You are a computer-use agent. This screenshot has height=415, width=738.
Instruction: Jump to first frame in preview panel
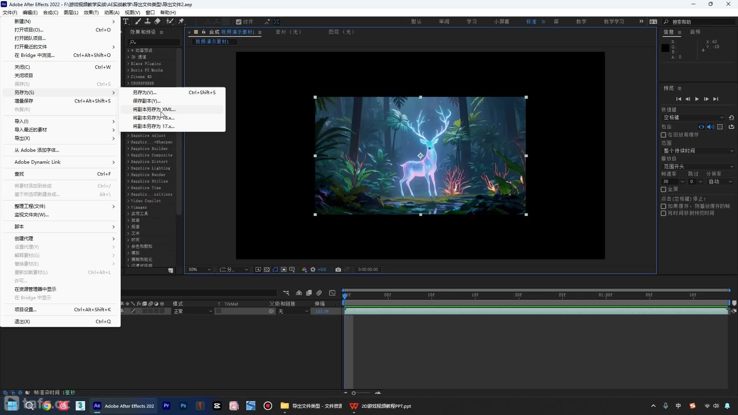679,99
